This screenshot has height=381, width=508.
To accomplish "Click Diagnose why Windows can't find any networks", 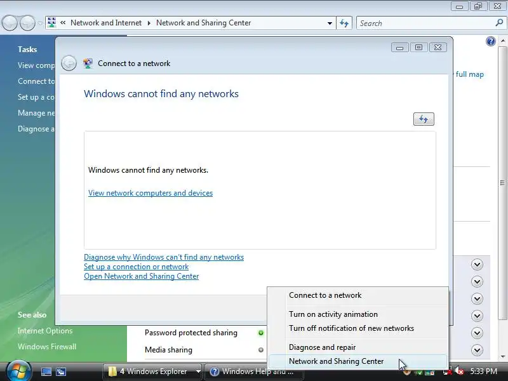I will (x=164, y=257).
